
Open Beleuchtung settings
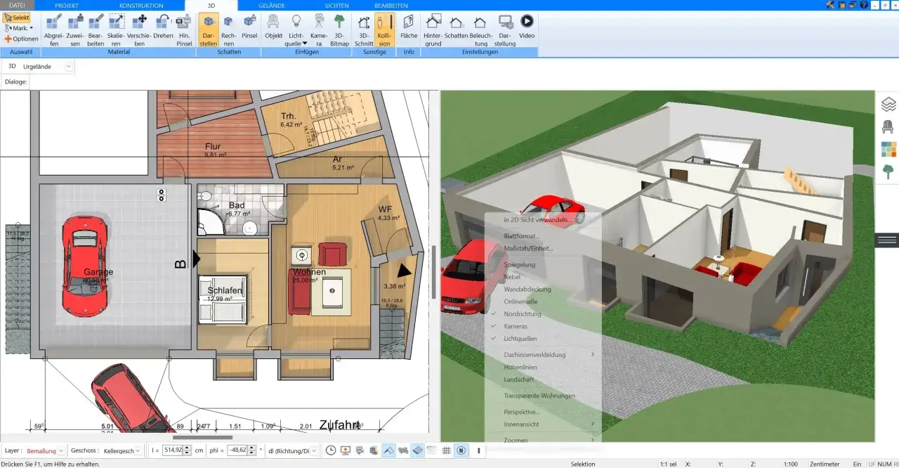coord(481,30)
